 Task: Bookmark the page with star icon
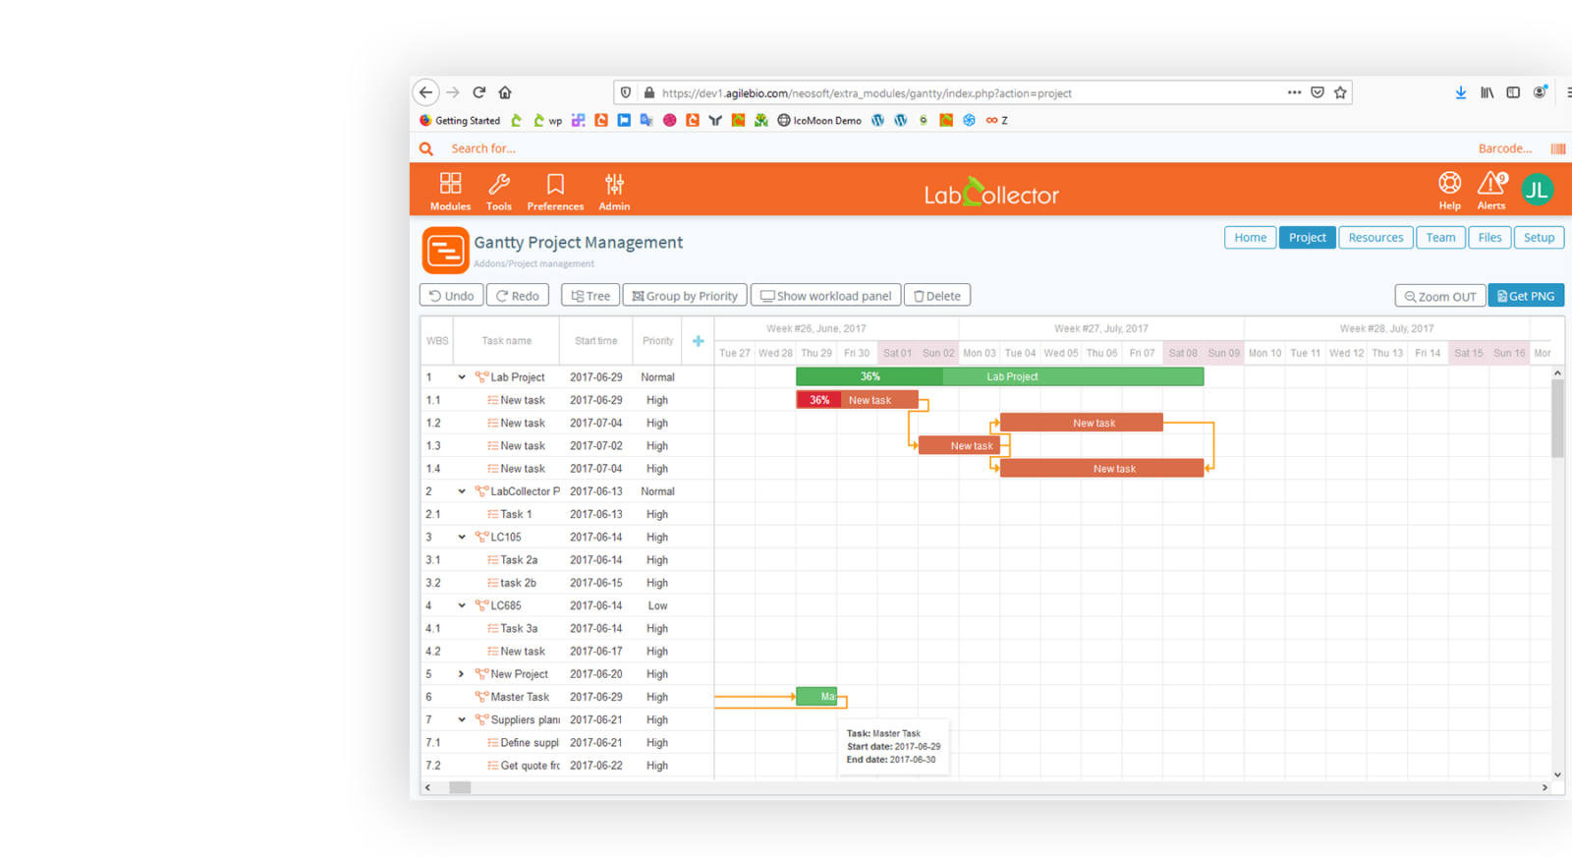pyautogui.click(x=1340, y=92)
